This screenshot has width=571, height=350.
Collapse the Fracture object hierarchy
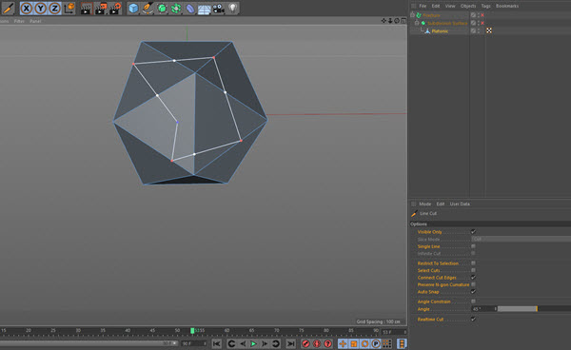[x=412, y=15]
